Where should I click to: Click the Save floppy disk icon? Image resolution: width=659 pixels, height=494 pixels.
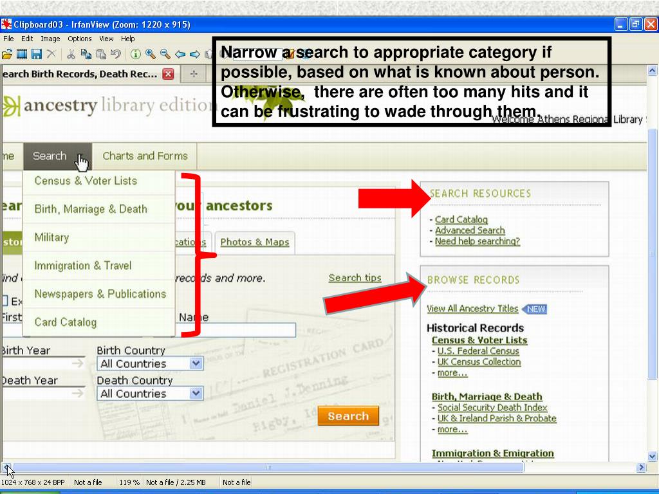pos(37,54)
